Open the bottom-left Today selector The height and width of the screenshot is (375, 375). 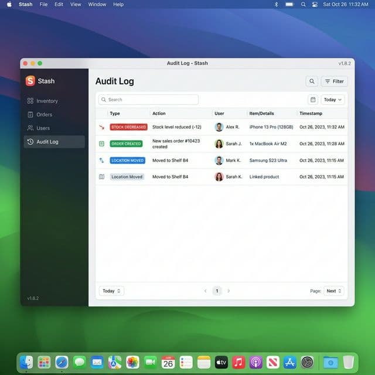[111, 291]
